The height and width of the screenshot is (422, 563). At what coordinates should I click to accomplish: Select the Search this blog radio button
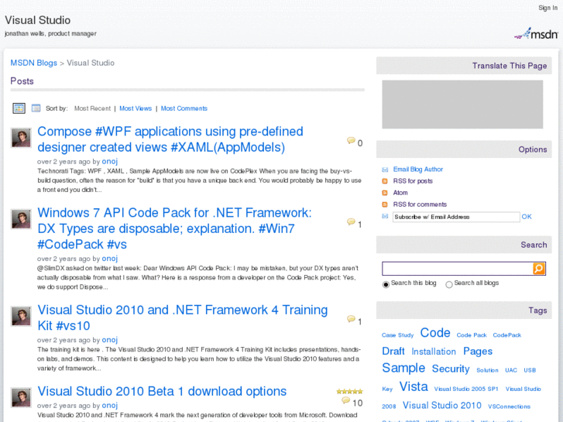point(386,284)
